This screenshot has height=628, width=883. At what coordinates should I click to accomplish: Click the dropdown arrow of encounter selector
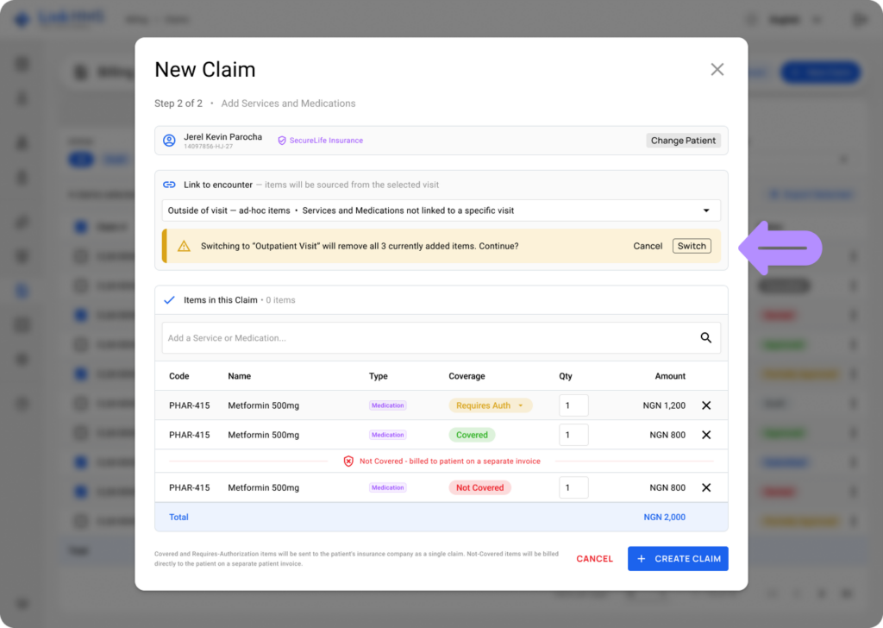point(706,210)
